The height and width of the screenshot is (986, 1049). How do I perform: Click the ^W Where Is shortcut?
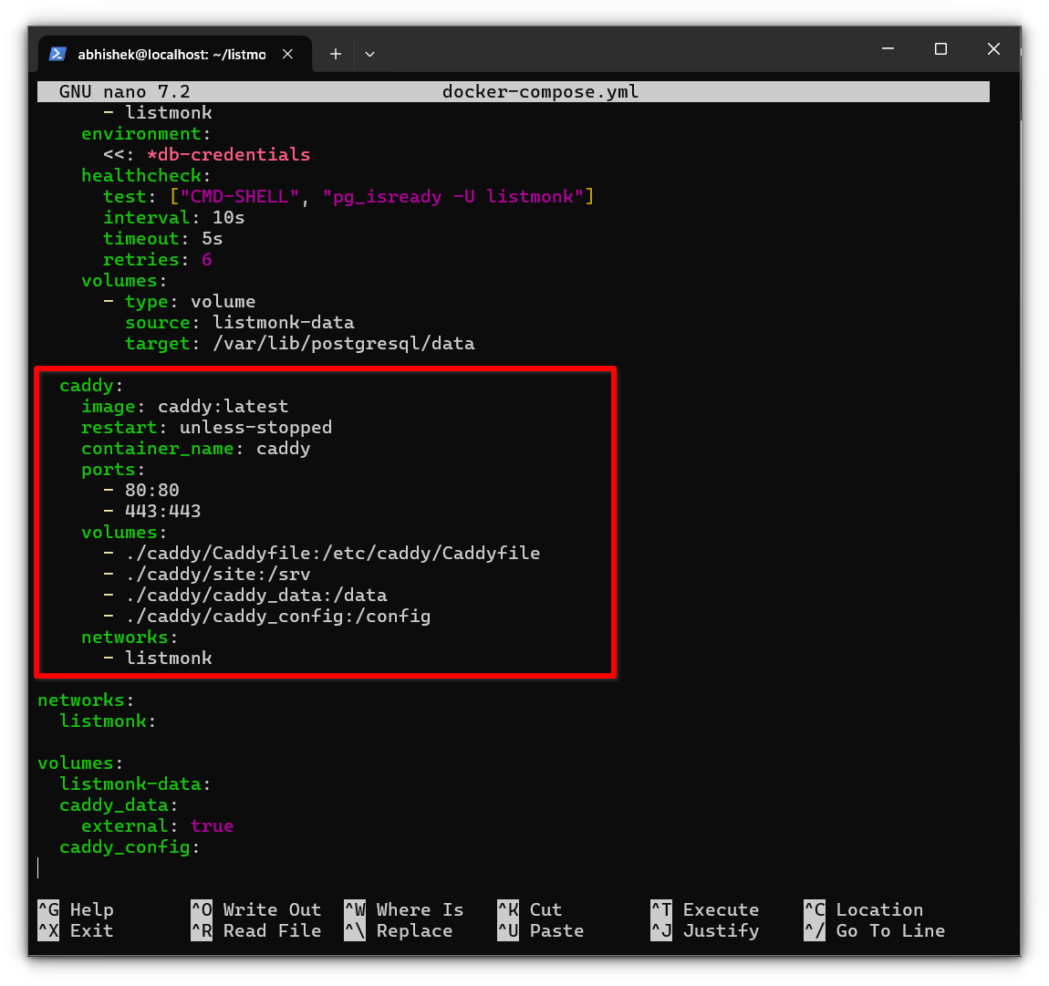point(404,909)
